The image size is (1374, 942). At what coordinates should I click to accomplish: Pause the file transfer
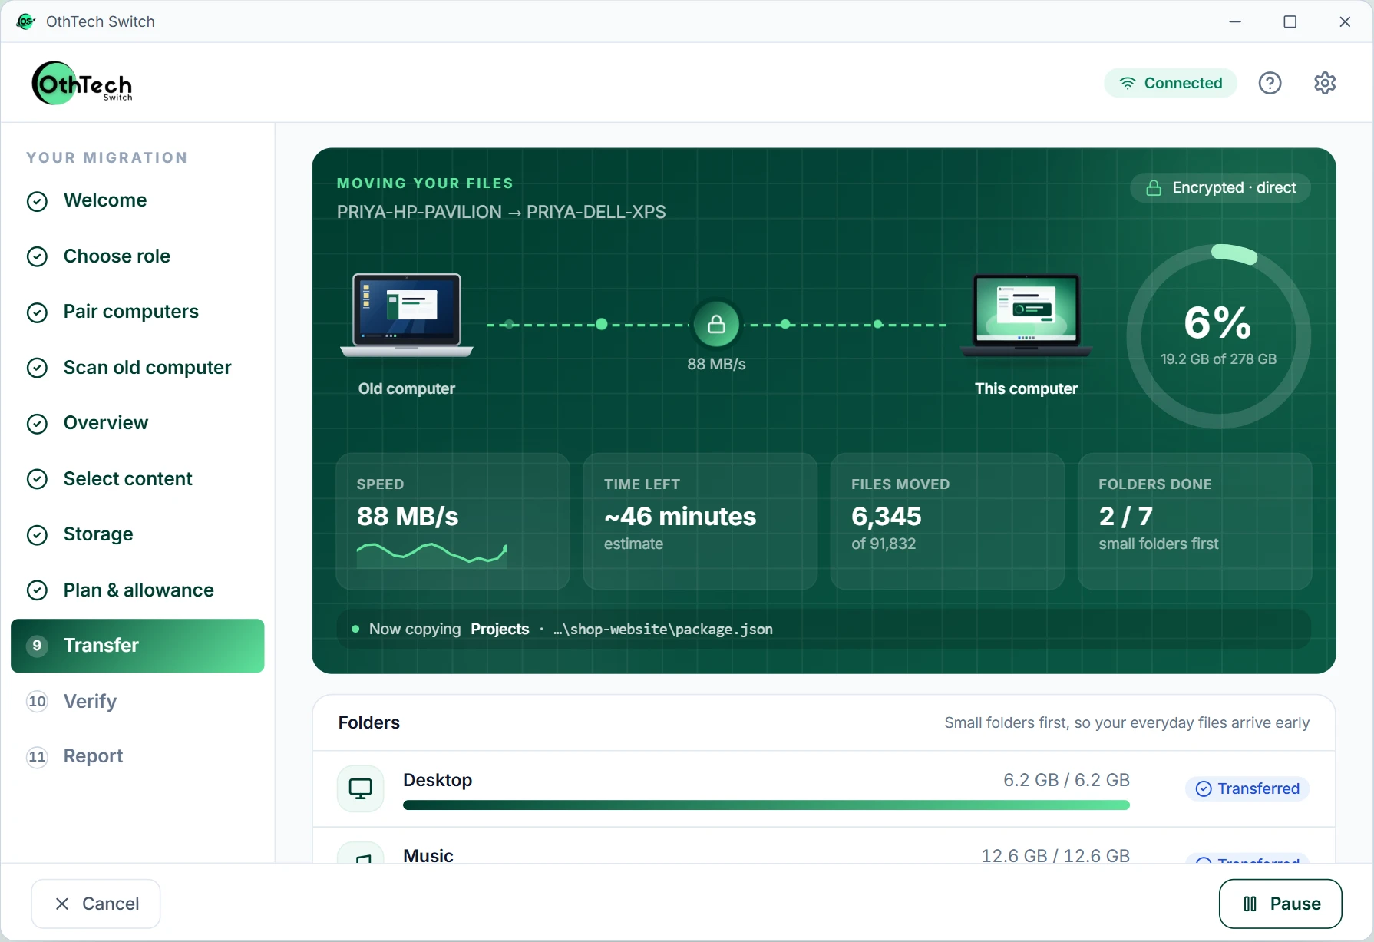click(1280, 904)
